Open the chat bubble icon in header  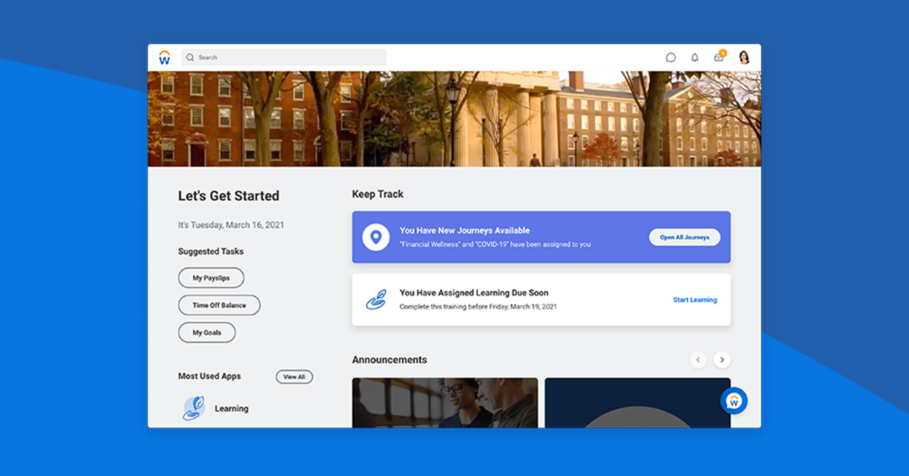670,58
